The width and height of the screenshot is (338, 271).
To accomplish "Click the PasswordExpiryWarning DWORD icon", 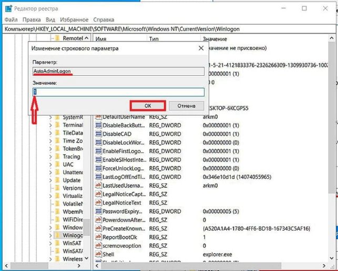I will point(98,211).
